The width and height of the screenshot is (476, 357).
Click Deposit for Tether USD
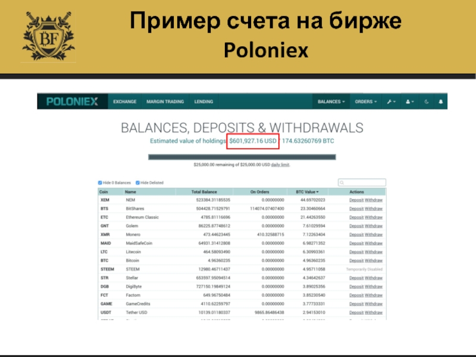pos(356,312)
